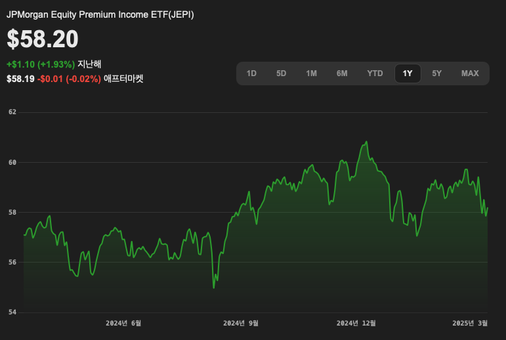Click the 2024년 12월 axis label

pyautogui.click(x=356, y=323)
